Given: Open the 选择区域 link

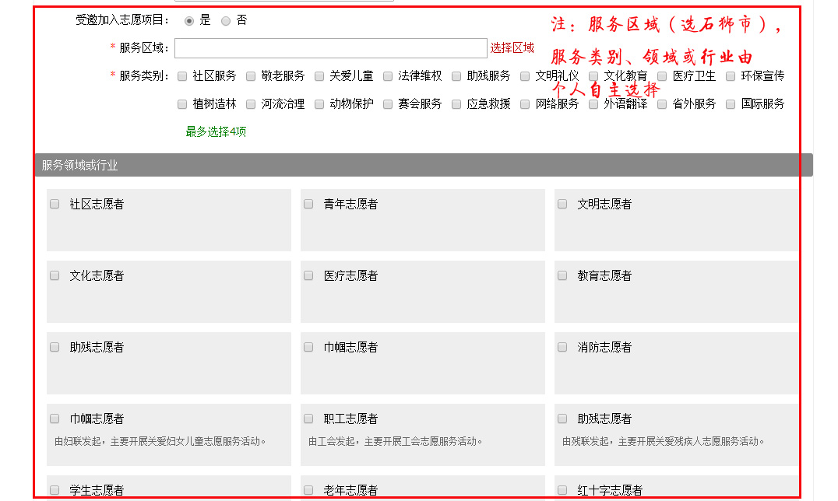Looking at the screenshot, I should [x=512, y=48].
